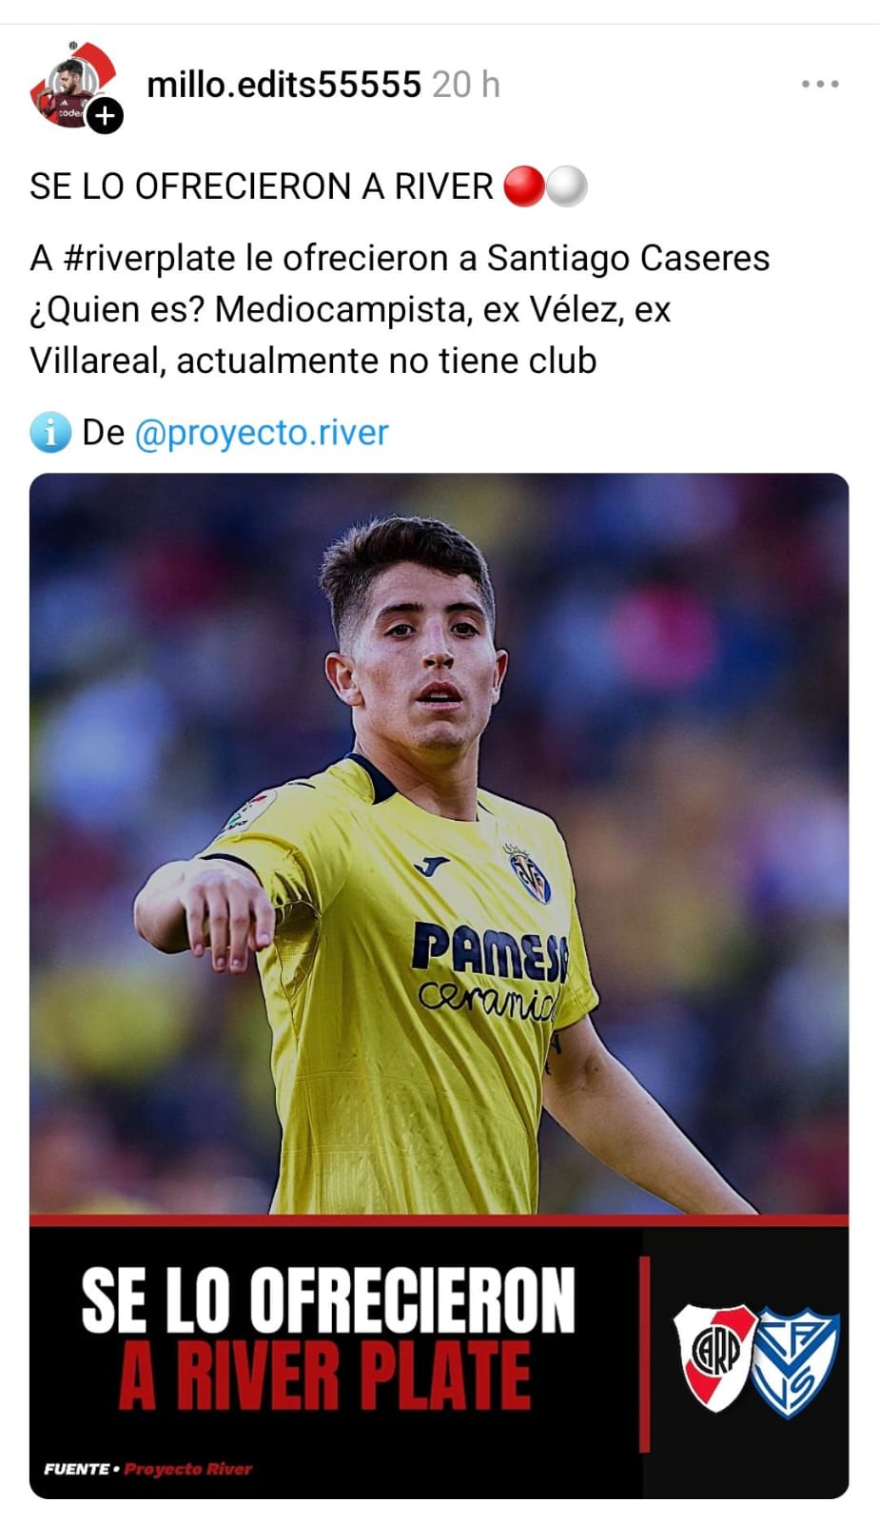The height and width of the screenshot is (1522, 879).
Task: Open the #riverplate hashtag
Action: click(149, 259)
